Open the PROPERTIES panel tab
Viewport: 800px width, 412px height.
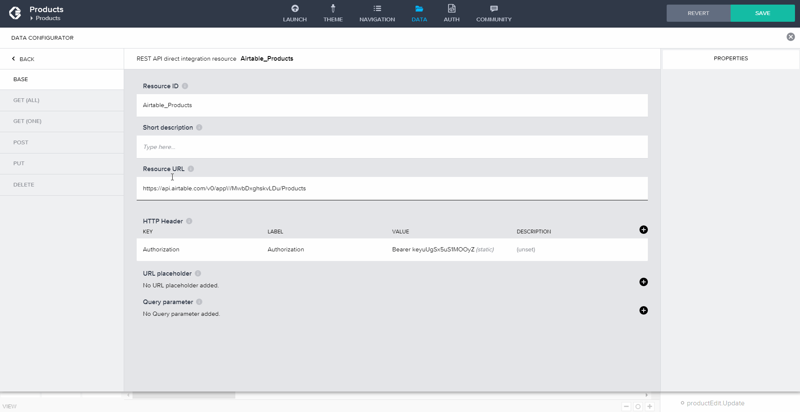coord(731,59)
